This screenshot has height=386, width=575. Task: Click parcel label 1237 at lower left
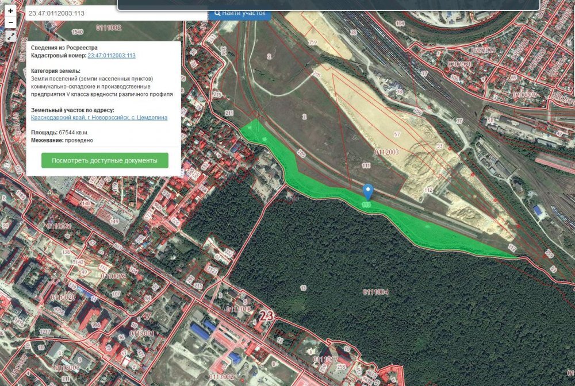45,331
